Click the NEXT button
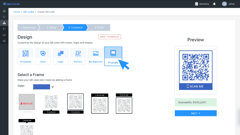 click(x=195, y=113)
